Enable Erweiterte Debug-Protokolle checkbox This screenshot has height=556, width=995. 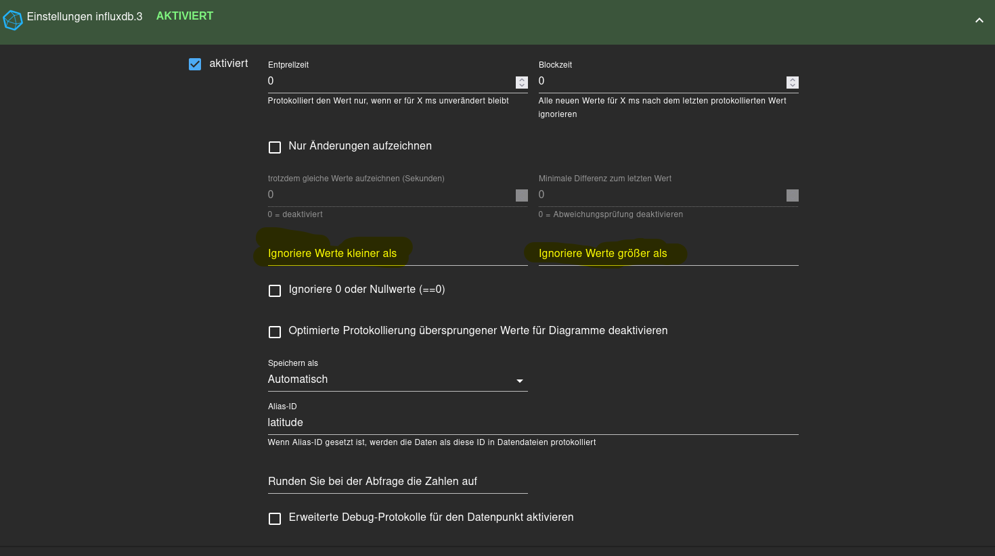275,519
